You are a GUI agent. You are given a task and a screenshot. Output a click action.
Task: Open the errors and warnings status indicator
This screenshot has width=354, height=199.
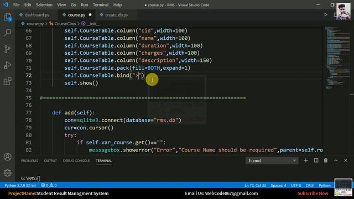coord(49,185)
